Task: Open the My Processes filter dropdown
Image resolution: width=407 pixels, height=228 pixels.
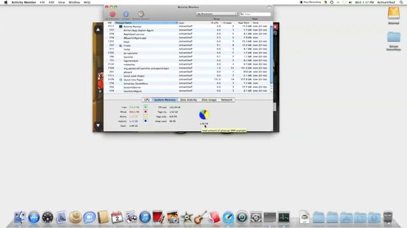Action: (x=216, y=14)
